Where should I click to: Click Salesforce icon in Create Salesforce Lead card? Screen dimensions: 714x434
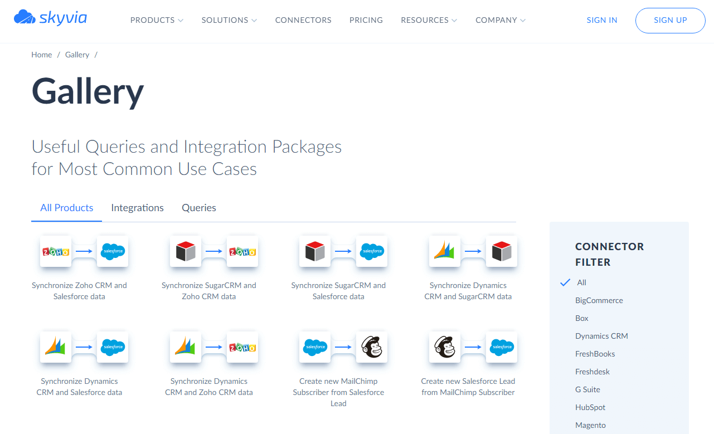coord(502,347)
